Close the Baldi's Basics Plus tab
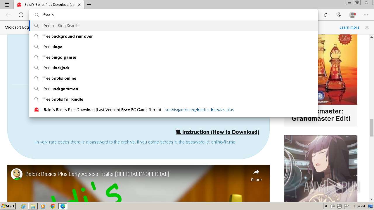The height and width of the screenshot is (210, 374). (79, 5)
